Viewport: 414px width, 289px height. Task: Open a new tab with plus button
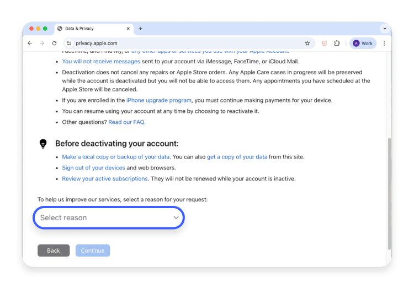point(140,29)
